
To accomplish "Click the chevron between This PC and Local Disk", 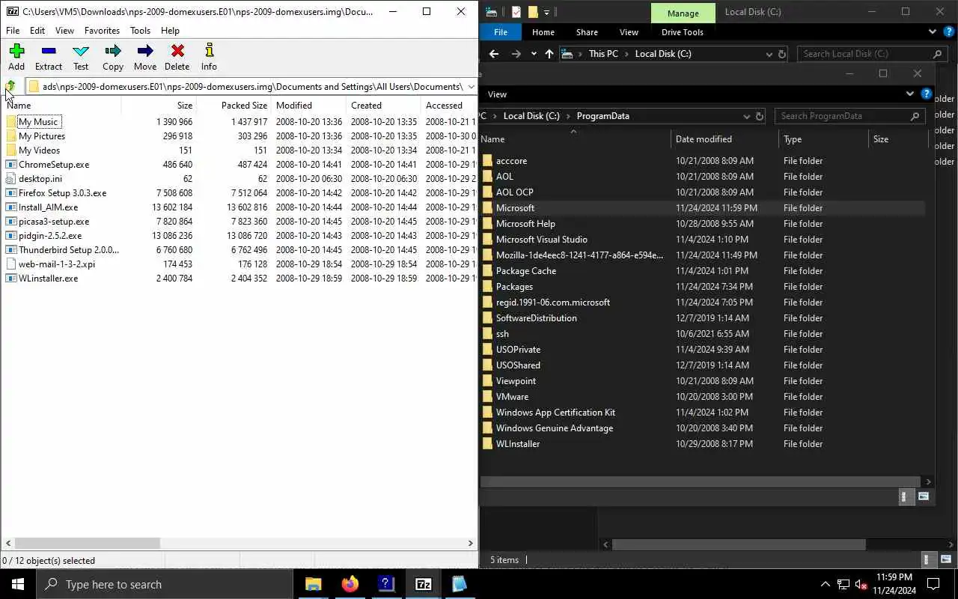I will coord(626,54).
